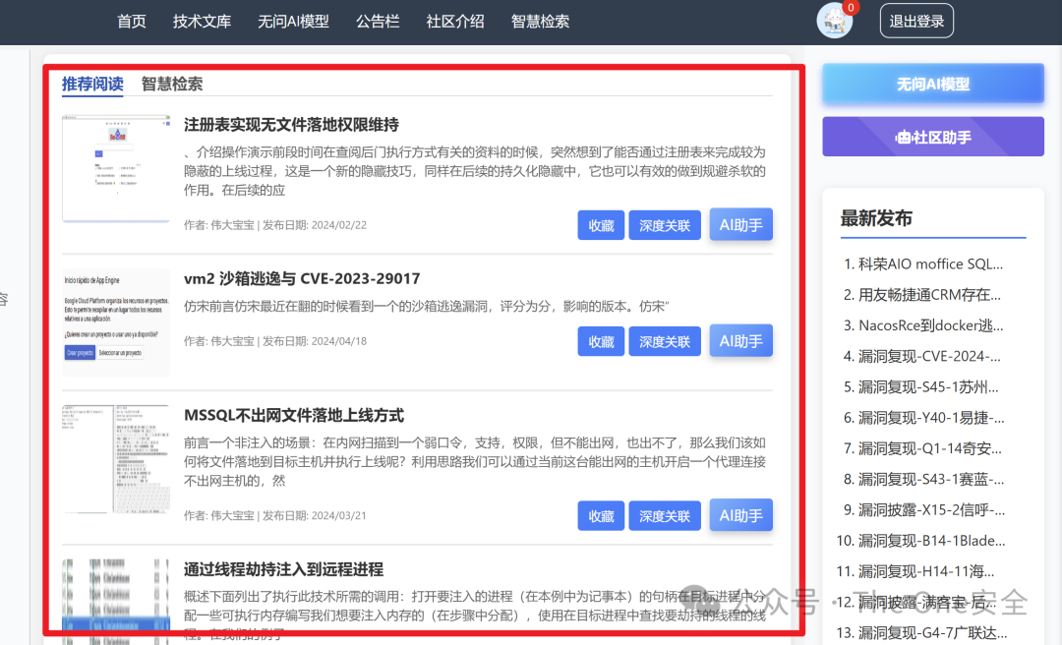Open thumbnail of the 注册表 article
1062x645 pixels.
point(116,169)
